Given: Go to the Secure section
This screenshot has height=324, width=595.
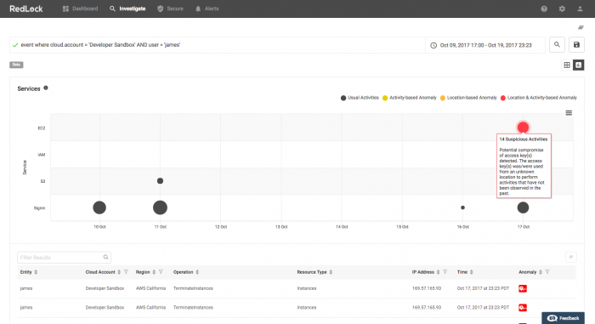Looking at the screenshot, I should [170, 9].
